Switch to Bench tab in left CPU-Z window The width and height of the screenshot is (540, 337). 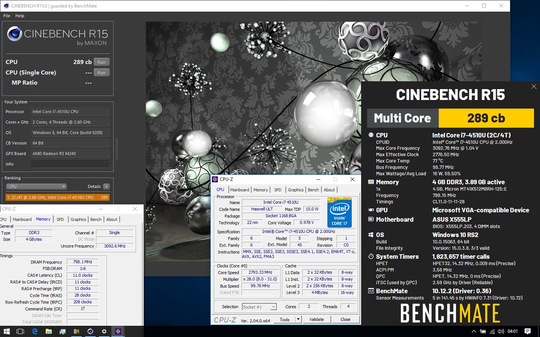96,219
